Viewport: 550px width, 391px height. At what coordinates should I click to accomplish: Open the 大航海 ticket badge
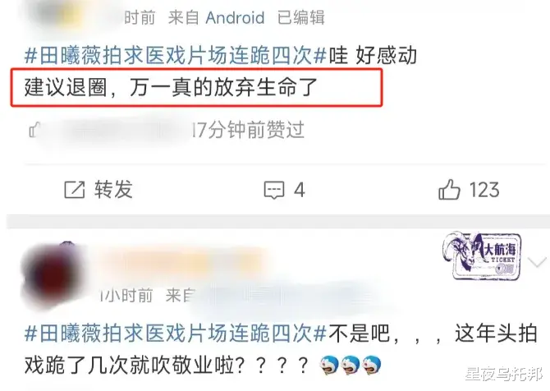coord(482,255)
